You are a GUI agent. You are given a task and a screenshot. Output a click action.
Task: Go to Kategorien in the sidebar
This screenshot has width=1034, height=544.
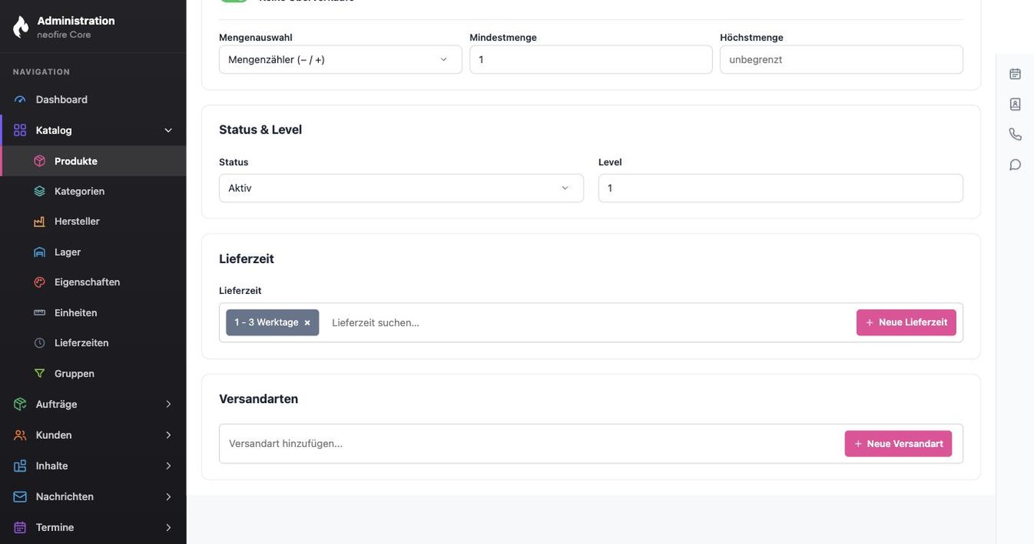93,191
